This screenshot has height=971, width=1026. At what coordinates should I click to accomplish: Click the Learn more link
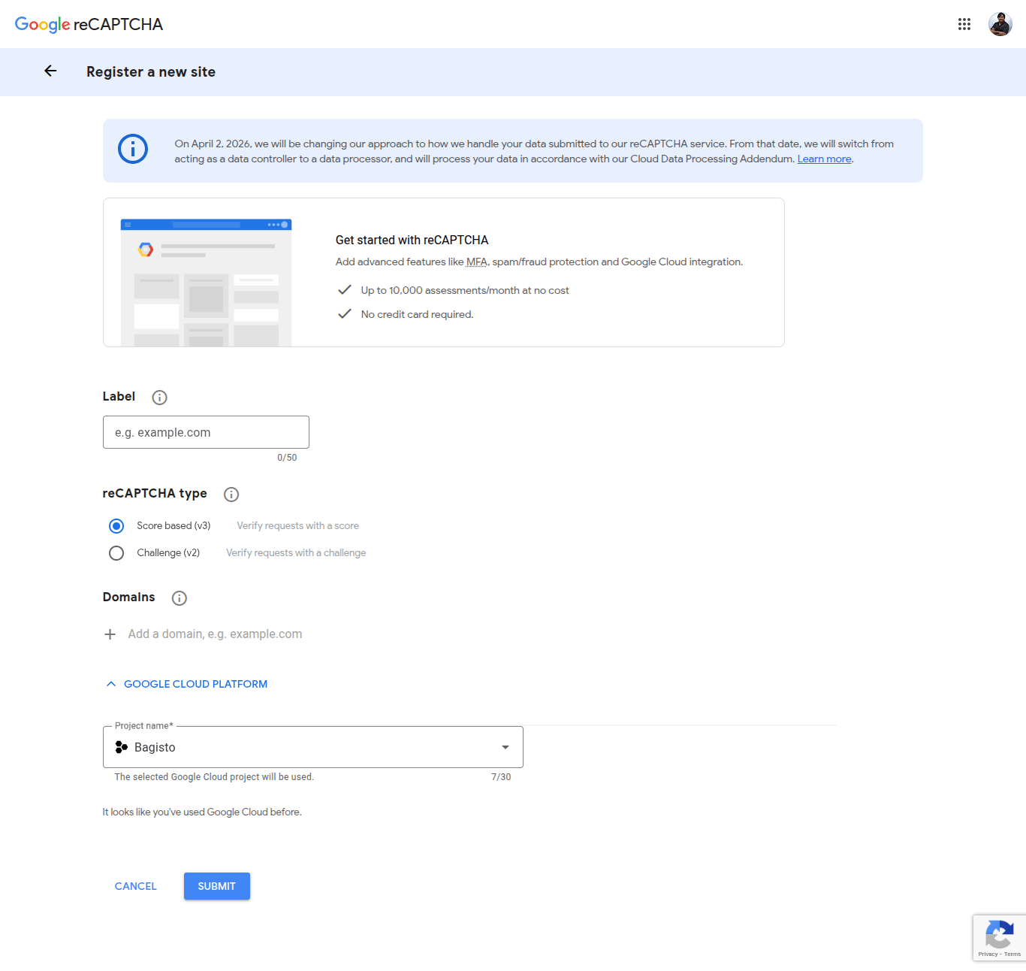click(824, 159)
